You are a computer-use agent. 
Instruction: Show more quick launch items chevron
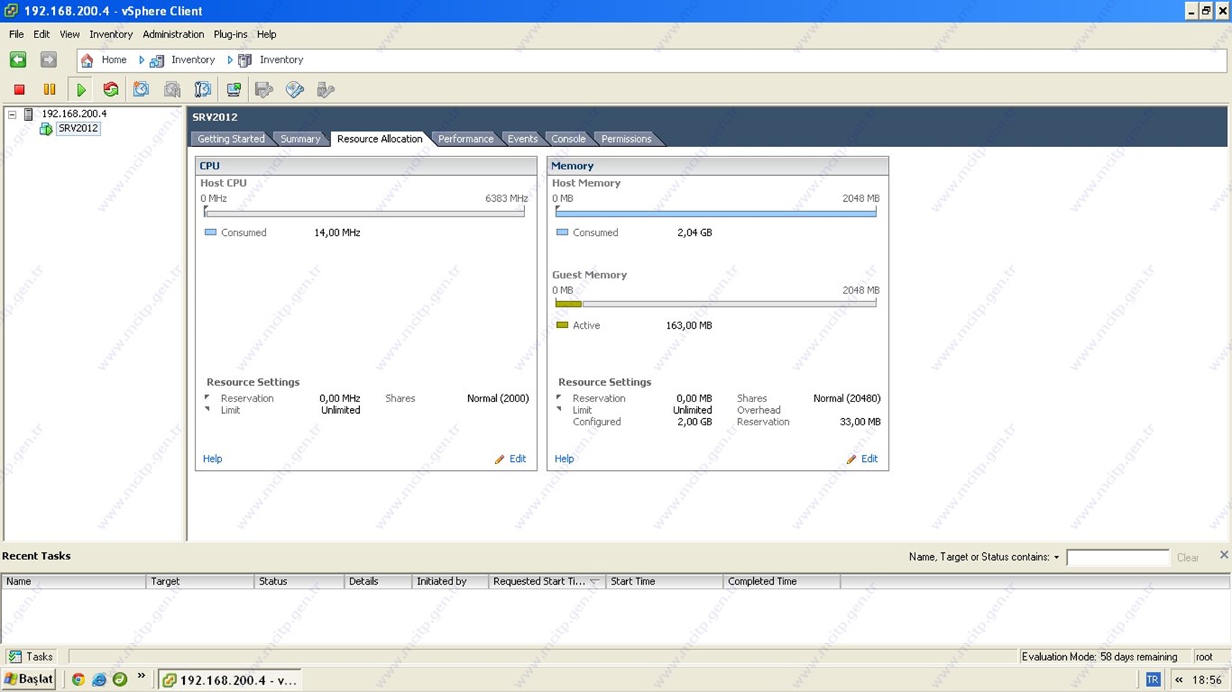141,677
